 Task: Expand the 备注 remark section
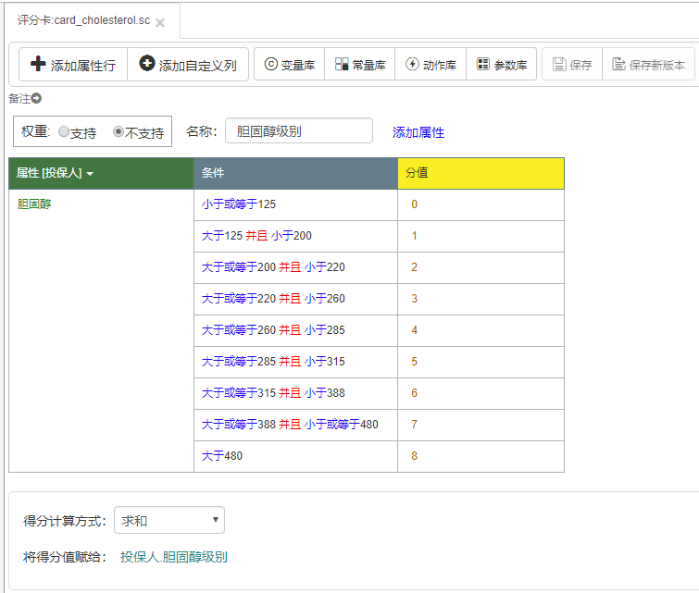(36, 98)
